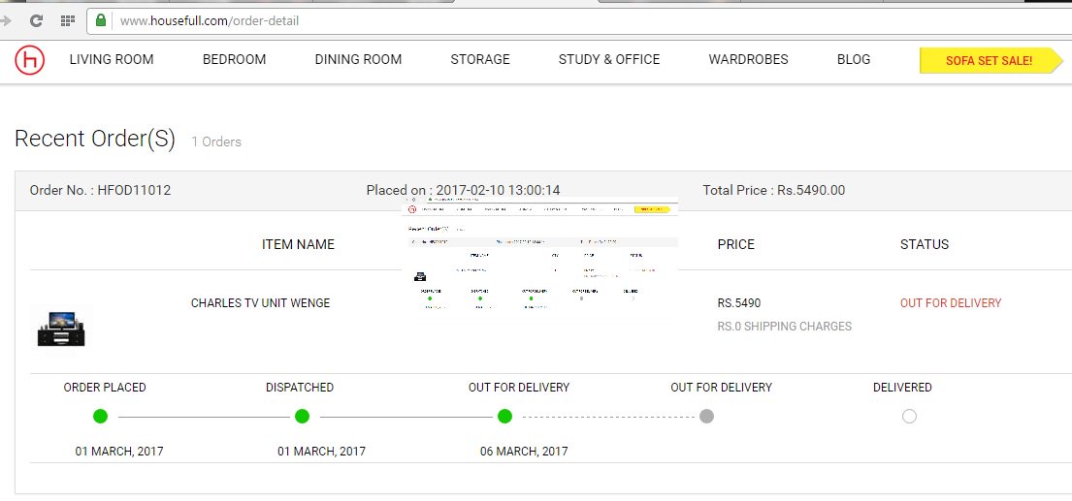Screen dimensions: 1072x501
Task: Open the browser apps grid icon
Action: pos(67,20)
